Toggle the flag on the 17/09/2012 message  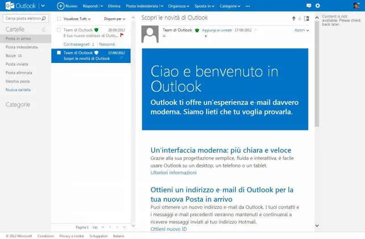(x=122, y=58)
